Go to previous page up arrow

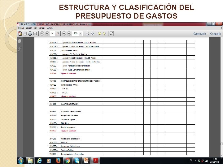42,33
